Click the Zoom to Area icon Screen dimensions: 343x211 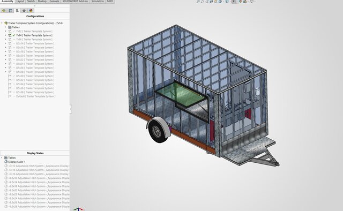[x=203, y=2]
